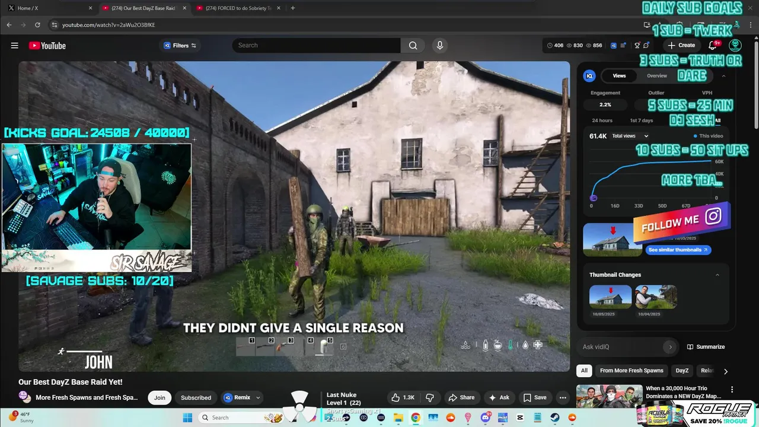This screenshot has width=759, height=427.
Task: Submit search with magnifier icon
Action: (413, 46)
